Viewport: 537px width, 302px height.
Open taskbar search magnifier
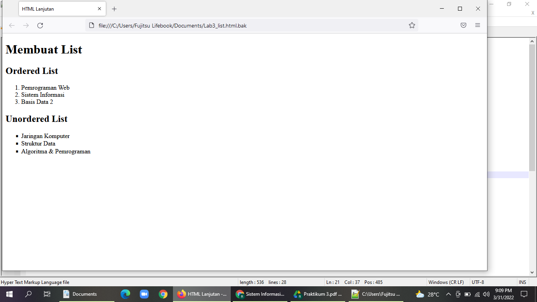coord(28,294)
